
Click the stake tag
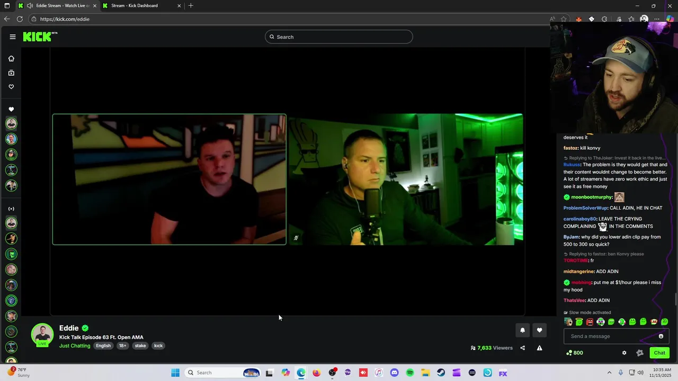pos(140,346)
